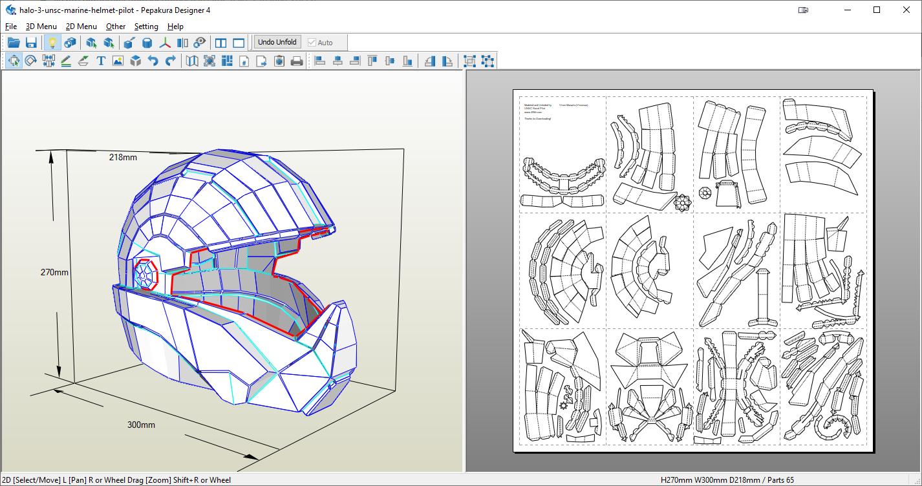Align parts to vertical middle
This screenshot has height=486, width=922.
(x=390, y=61)
